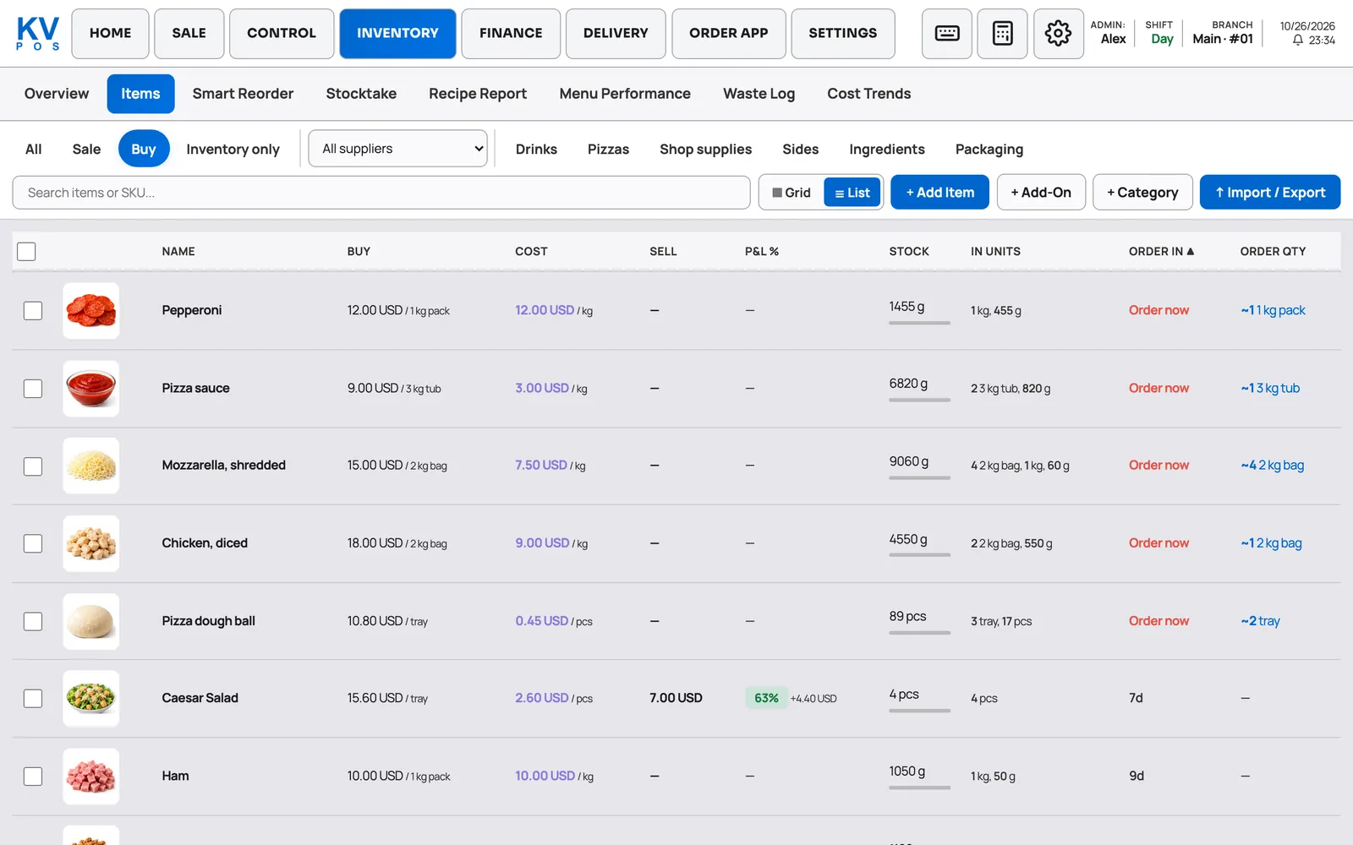Filter items by Buy

tap(144, 149)
